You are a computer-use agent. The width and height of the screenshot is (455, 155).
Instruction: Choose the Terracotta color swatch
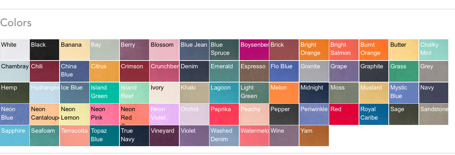(74, 136)
